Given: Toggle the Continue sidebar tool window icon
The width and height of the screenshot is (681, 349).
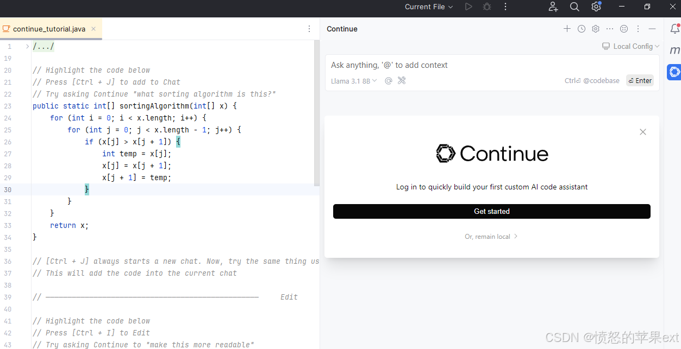Looking at the screenshot, I should (x=674, y=72).
